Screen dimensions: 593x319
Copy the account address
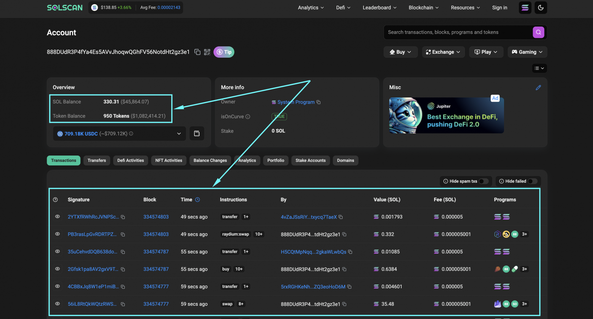(197, 52)
